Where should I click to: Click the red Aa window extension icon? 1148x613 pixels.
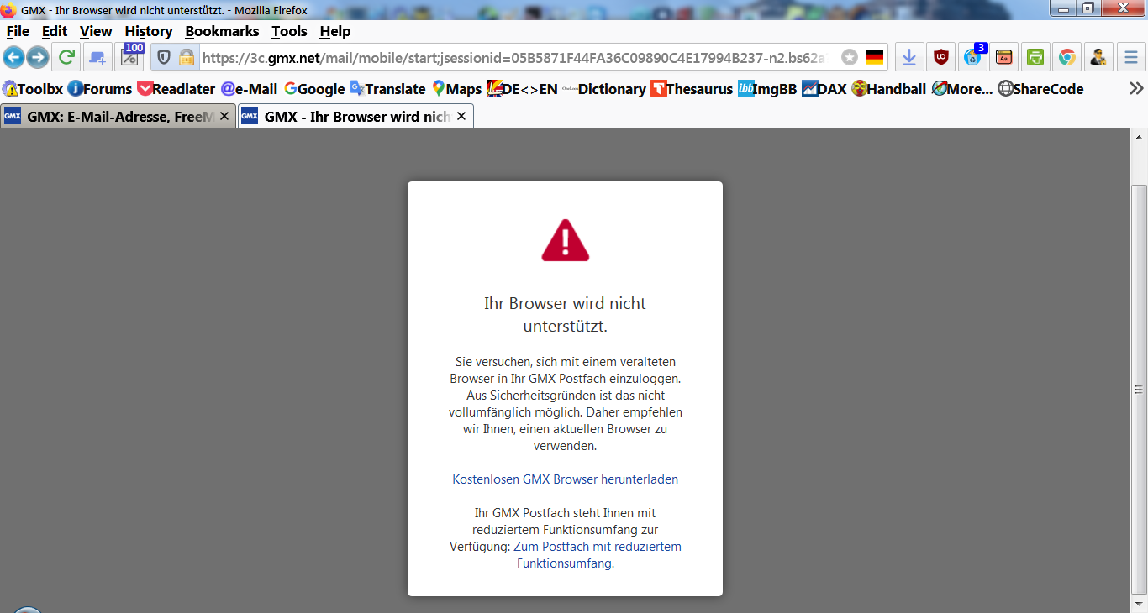click(1004, 57)
